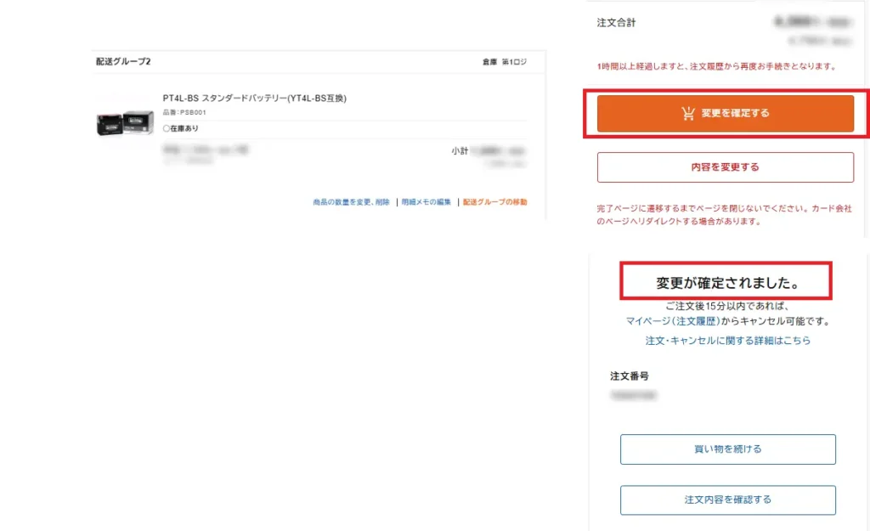Select 買い物を続ける to continue shopping

point(727,449)
